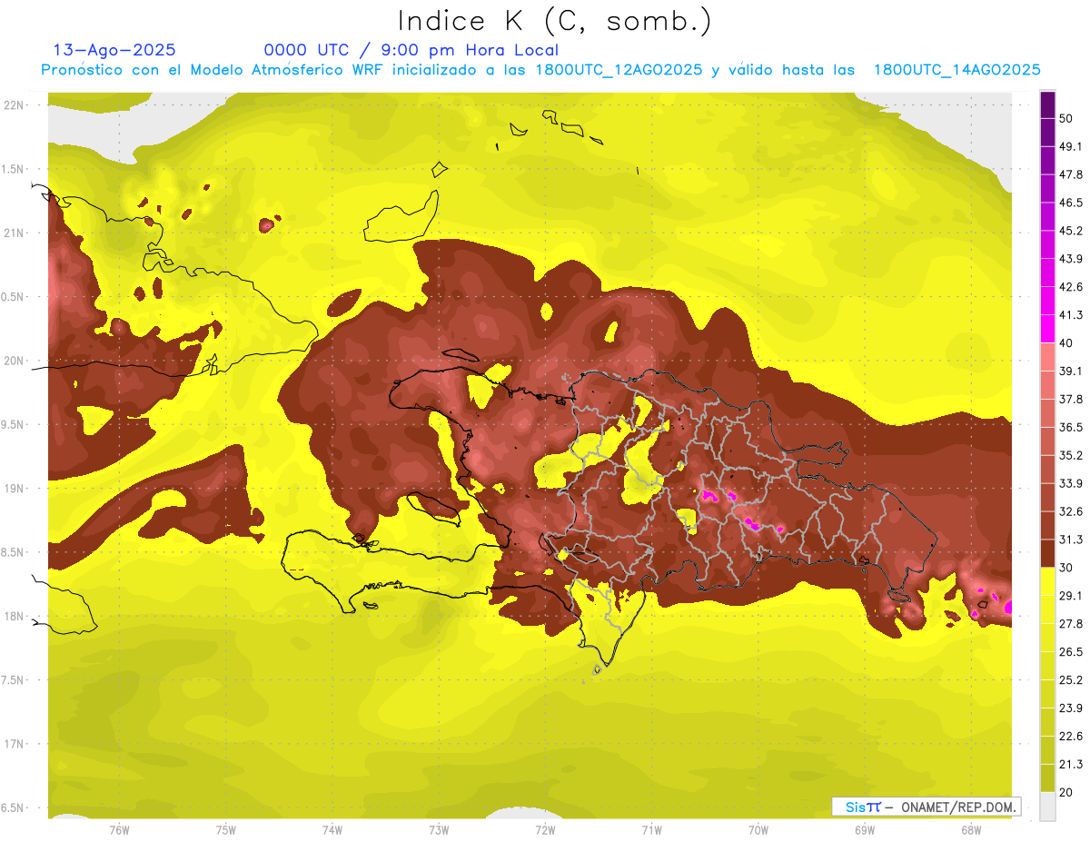Image resolution: width=1090 pixels, height=842 pixels.
Task: Click legend value "47.8"
Action: pos(1071,174)
